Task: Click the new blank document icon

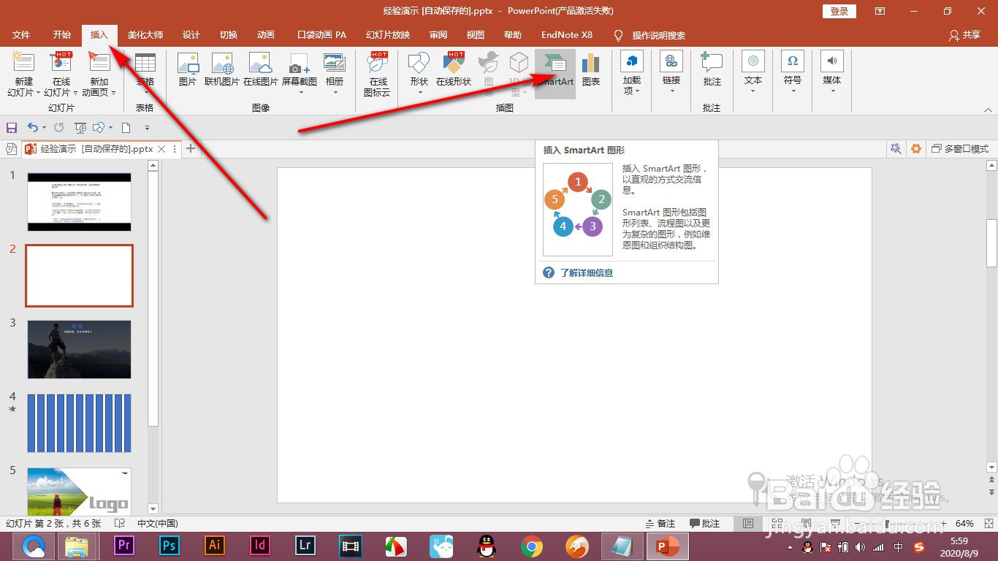Action: click(126, 128)
